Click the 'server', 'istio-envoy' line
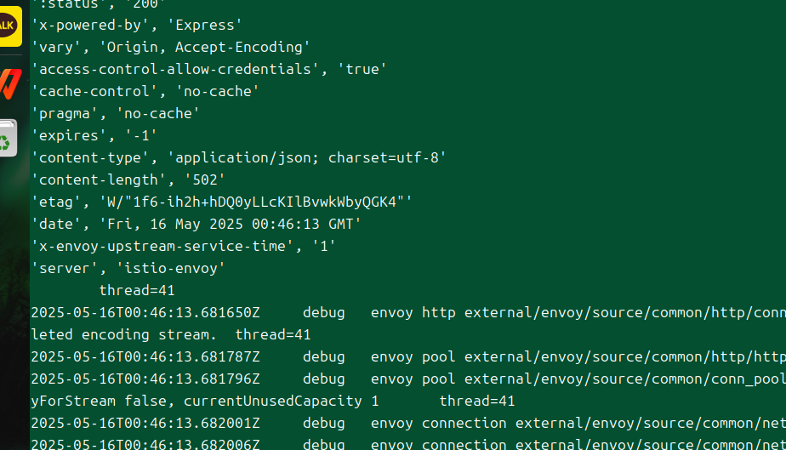The image size is (786, 450). pyautogui.click(x=128, y=268)
